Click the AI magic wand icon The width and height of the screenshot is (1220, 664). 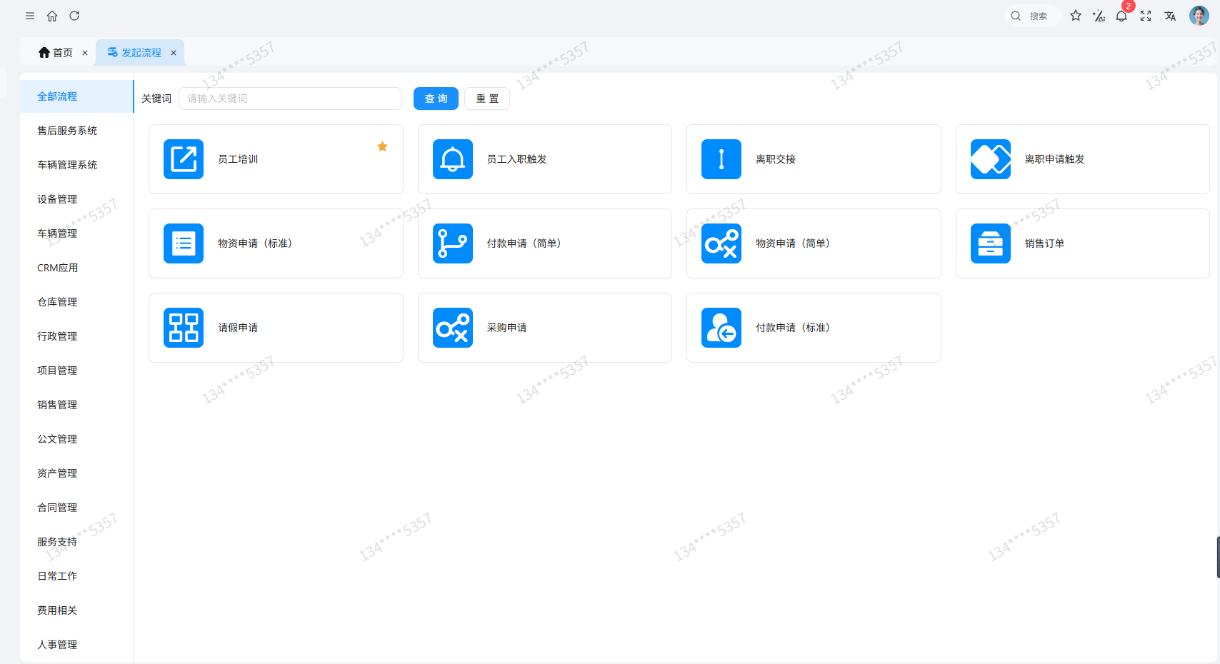(x=1099, y=16)
